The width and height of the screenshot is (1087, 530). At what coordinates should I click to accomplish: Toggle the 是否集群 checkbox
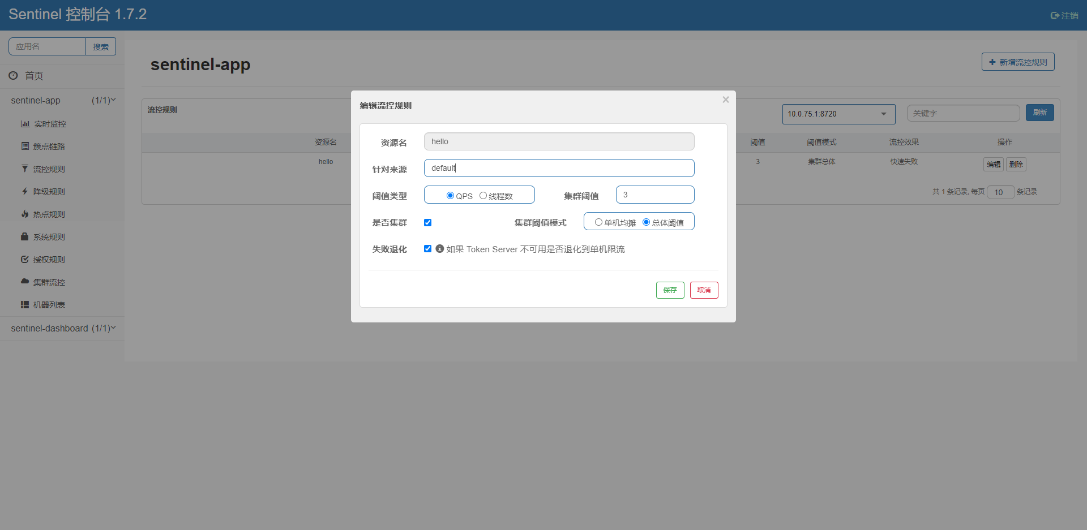tap(427, 223)
